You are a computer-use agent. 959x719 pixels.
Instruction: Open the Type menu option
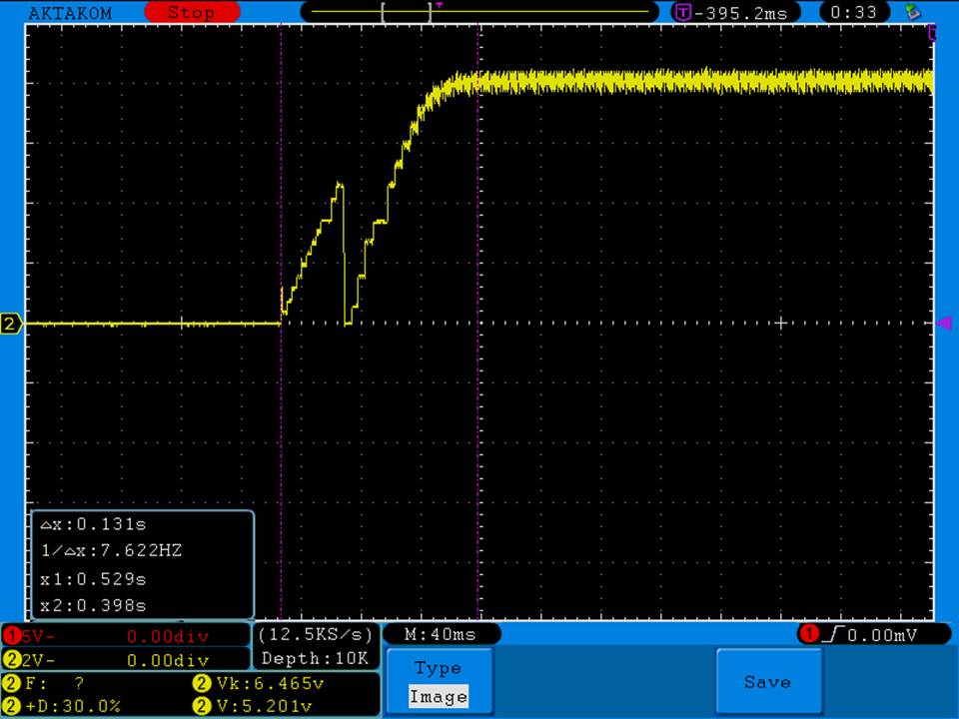438,668
